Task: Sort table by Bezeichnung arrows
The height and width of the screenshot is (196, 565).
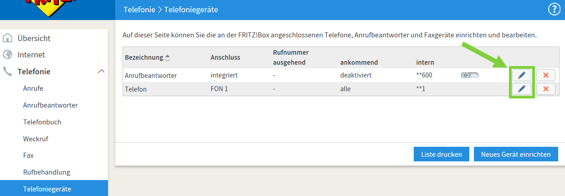Action: point(167,58)
